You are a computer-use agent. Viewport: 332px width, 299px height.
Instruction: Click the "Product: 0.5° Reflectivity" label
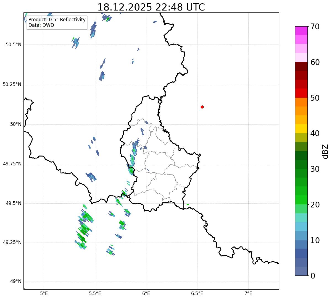click(x=57, y=20)
